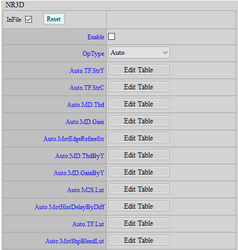The image size is (238, 250).
Task: Click Edit Table for Auto.MD.Thd
Action: (139, 104)
